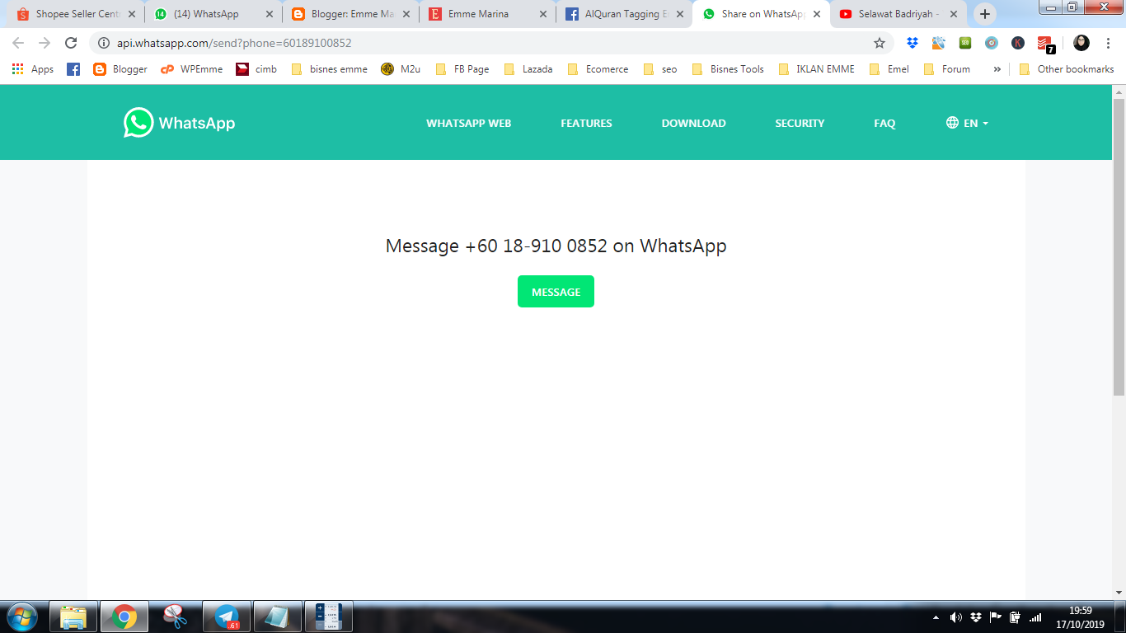
Task: Bookmark this page with the star
Action: tap(880, 43)
